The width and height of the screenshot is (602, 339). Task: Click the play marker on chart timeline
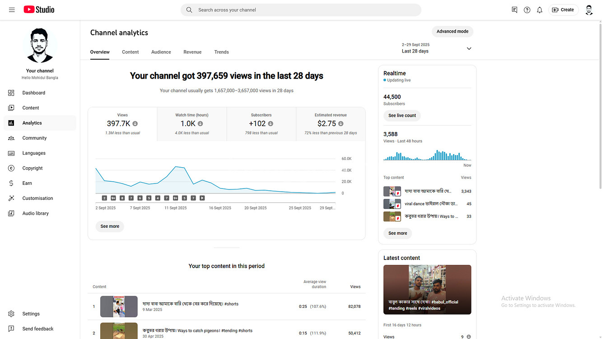(x=202, y=198)
